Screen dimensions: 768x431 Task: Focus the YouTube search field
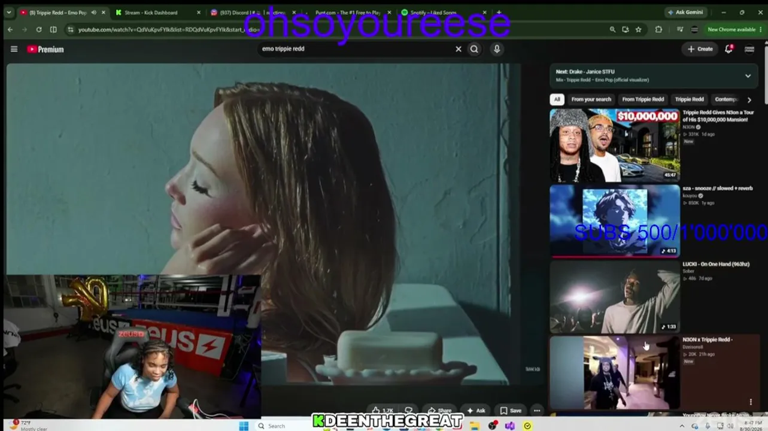coord(356,49)
